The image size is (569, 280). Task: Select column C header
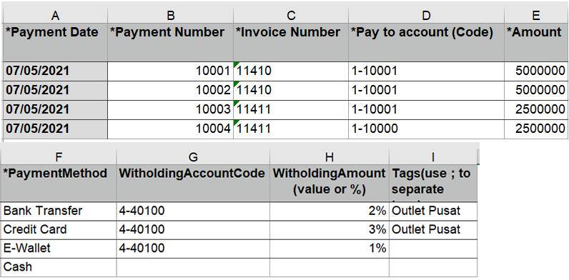tap(291, 15)
